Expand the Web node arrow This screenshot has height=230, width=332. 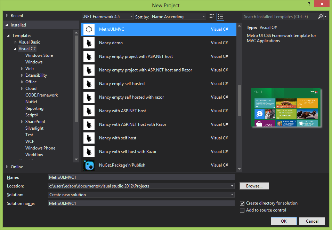22,69
